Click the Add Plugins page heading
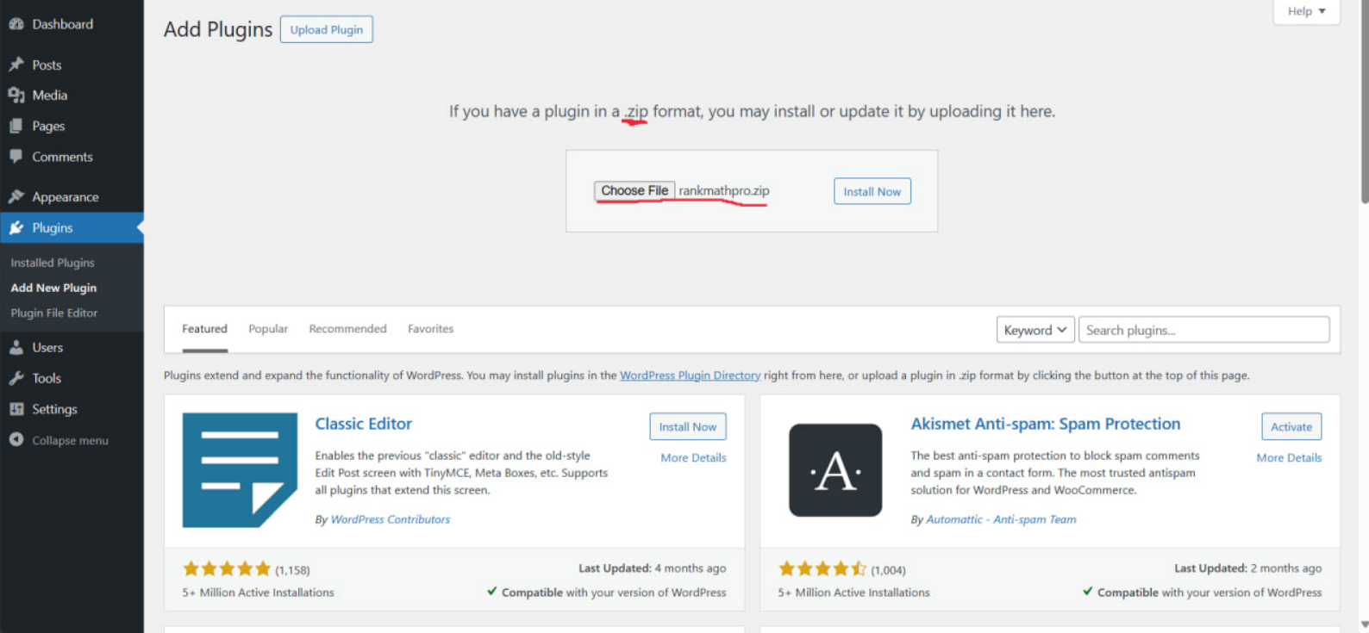Viewport: 1369px width, 633px height. pos(218,29)
